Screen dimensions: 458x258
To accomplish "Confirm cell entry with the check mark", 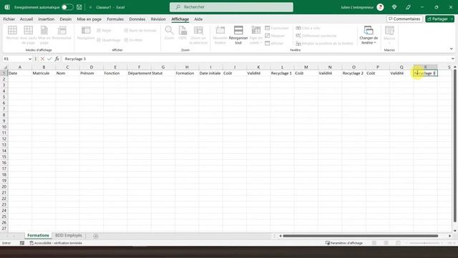I will (49, 59).
